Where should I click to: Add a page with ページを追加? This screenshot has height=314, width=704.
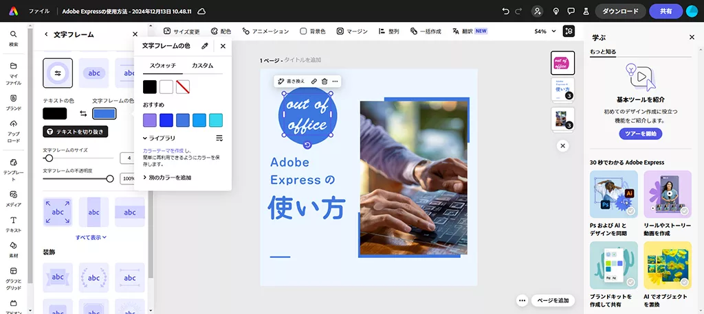click(553, 300)
